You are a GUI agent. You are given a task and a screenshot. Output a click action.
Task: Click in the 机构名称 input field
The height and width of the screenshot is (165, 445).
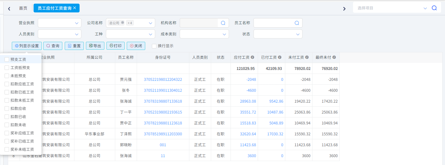pyautogui.click(x=199, y=23)
